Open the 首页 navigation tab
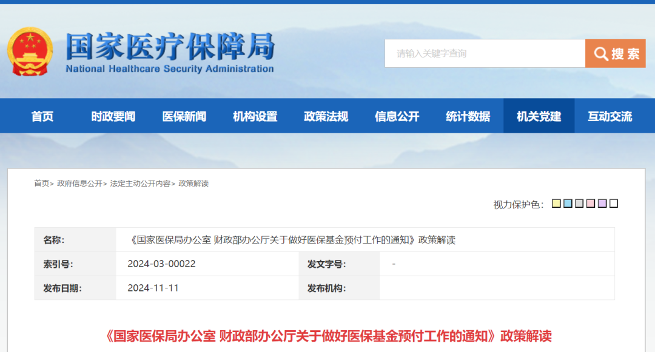Viewport: 655px width, 352px height. coord(42,116)
